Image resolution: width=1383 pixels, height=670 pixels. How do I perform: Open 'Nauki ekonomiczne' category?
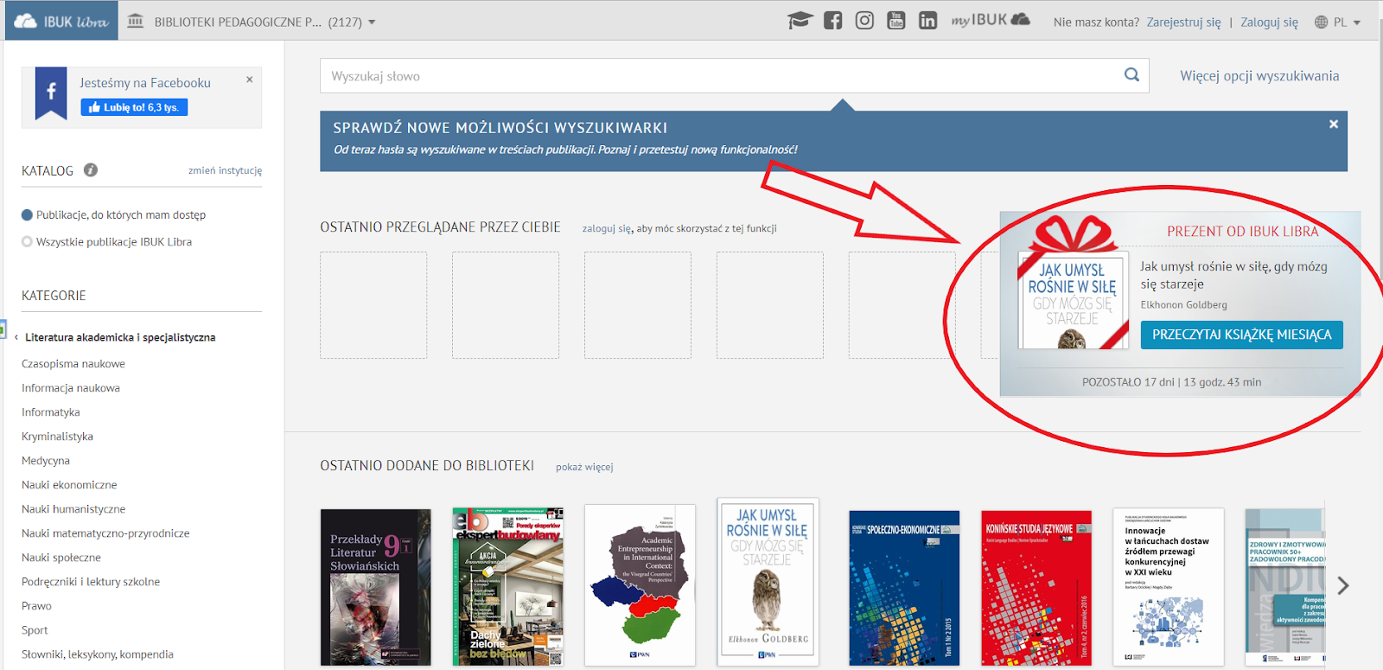[69, 485]
